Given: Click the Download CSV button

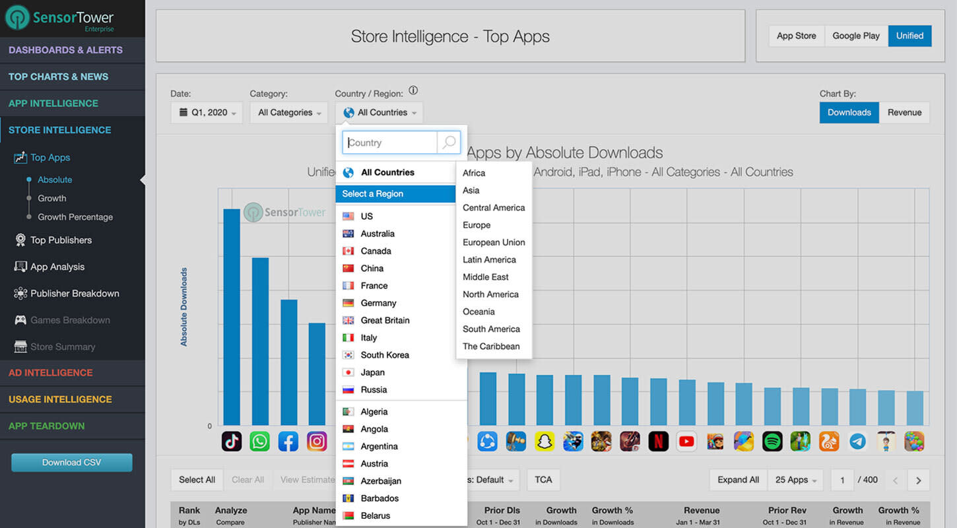Looking at the screenshot, I should pyautogui.click(x=71, y=462).
